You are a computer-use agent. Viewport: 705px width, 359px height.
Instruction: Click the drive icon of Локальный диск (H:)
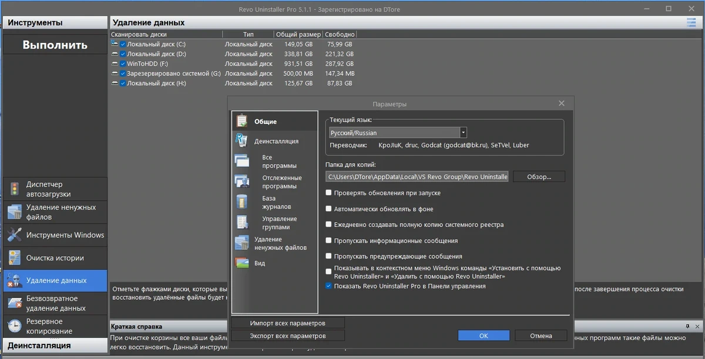tap(115, 83)
